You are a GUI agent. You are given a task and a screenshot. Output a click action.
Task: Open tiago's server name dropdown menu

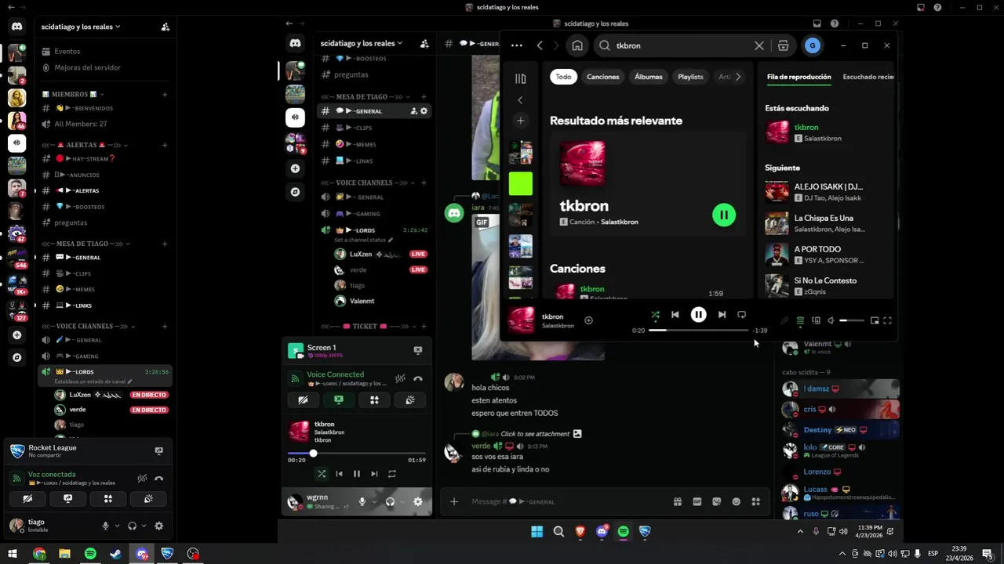point(81,27)
